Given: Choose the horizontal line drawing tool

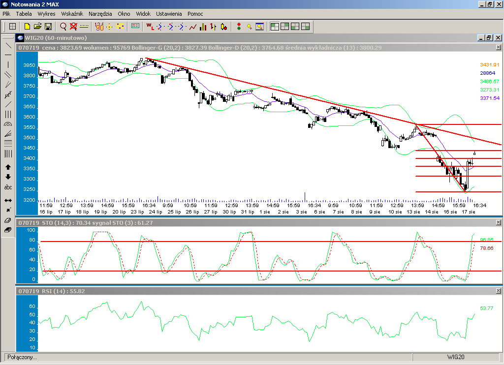Looking at the screenshot, I should click(x=8, y=55).
